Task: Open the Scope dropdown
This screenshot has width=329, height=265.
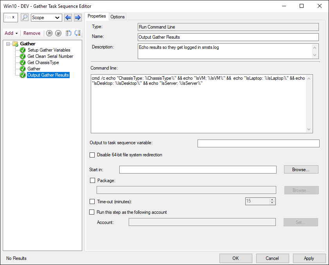Action: 47,18
